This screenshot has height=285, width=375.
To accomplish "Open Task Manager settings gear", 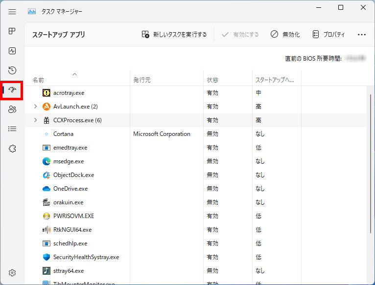I will click(x=12, y=273).
